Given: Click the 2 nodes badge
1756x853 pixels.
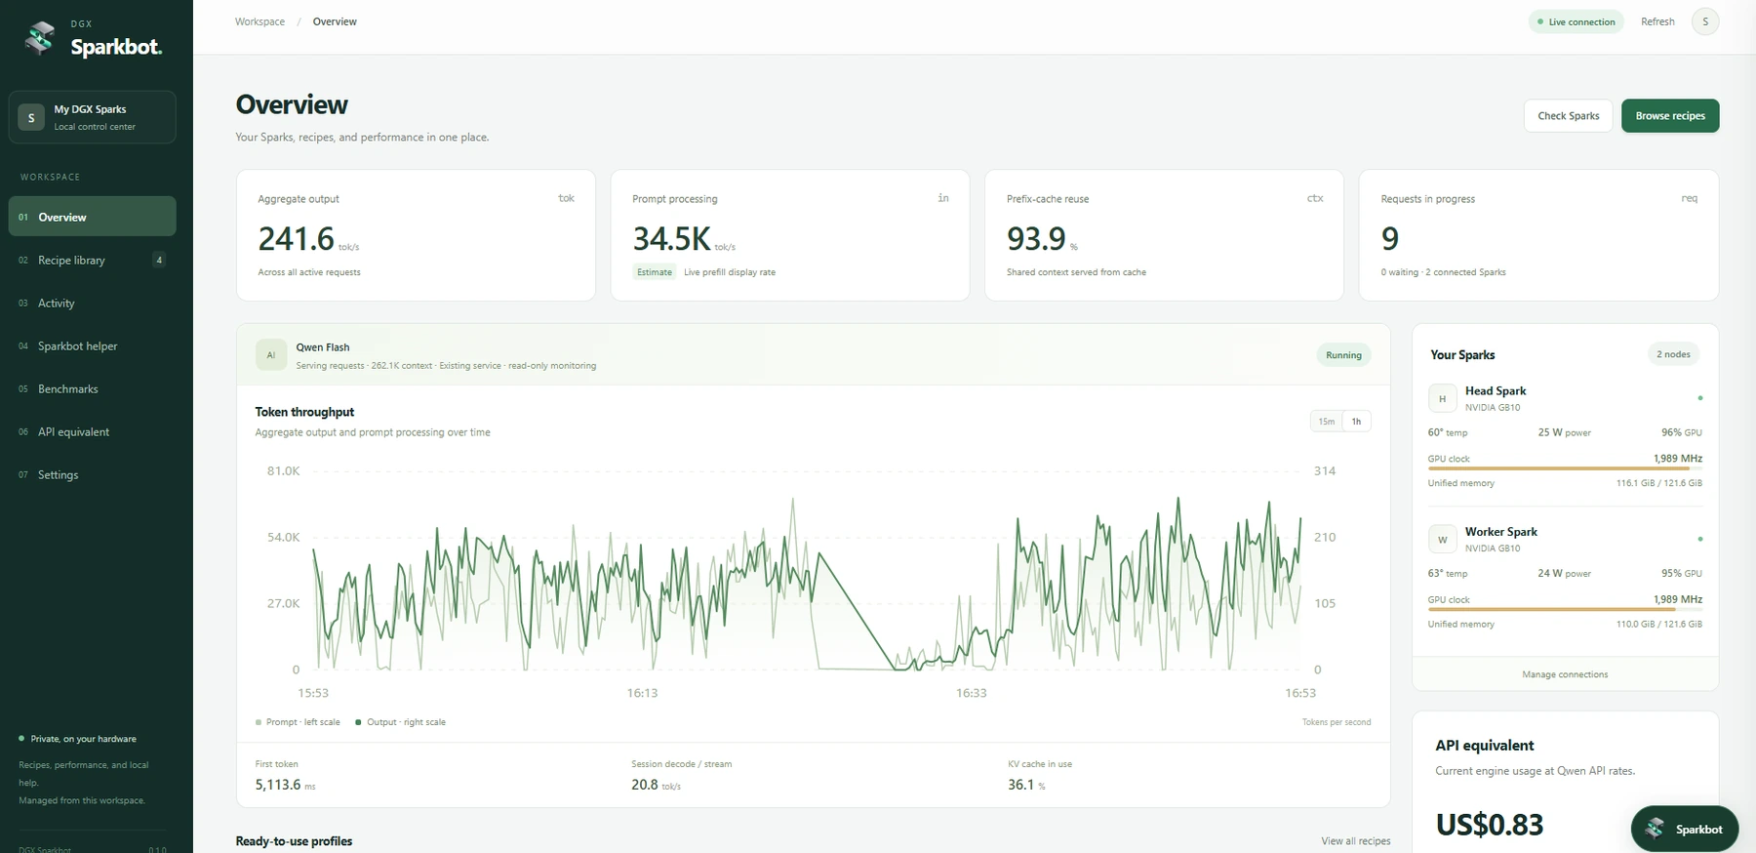Looking at the screenshot, I should tap(1673, 354).
